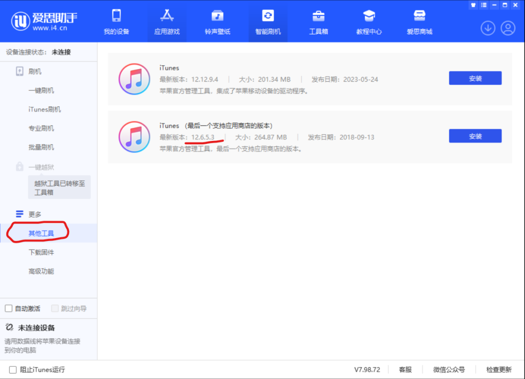The width and height of the screenshot is (525, 379).
Task: Switch to the 智能刷机 tab
Action: click(x=268, y=22)
